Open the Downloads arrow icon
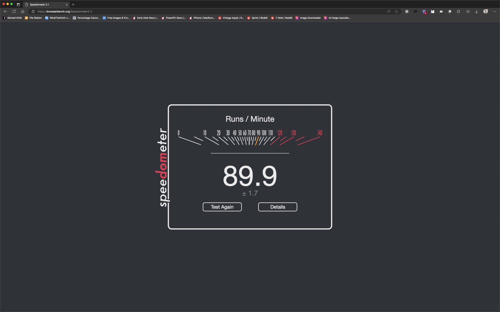The width and height of the screenshot is (500, 312). (x=476, y=11)
